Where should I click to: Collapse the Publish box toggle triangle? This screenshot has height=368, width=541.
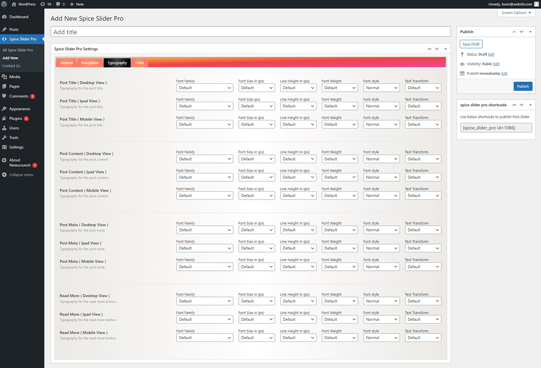(x=530, y=32)
